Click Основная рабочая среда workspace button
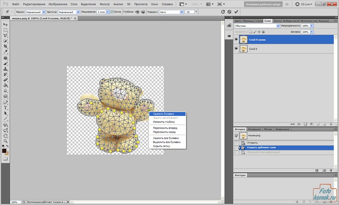Screen dimensions: 339x205 [263, 4]
